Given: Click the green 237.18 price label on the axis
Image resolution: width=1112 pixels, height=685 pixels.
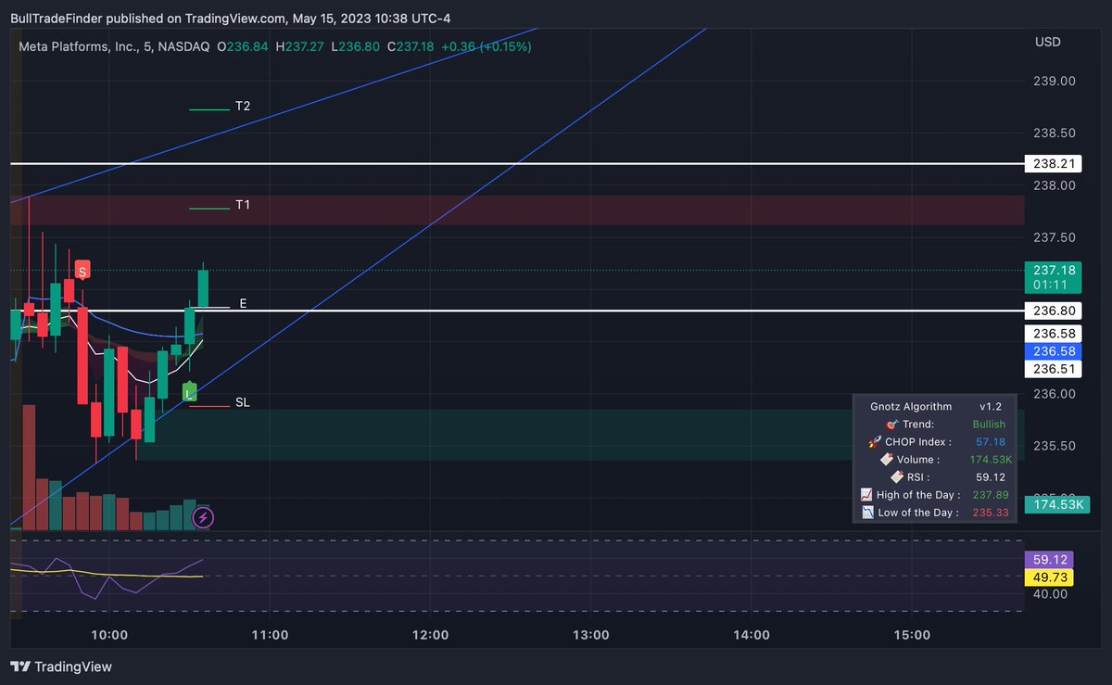Looking at the screenshot, I should (1053, 270).
